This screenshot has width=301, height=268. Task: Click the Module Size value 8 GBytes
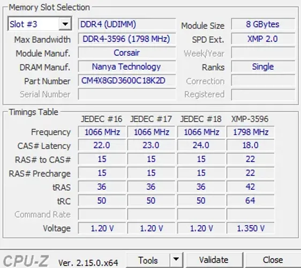click(263, 24)
